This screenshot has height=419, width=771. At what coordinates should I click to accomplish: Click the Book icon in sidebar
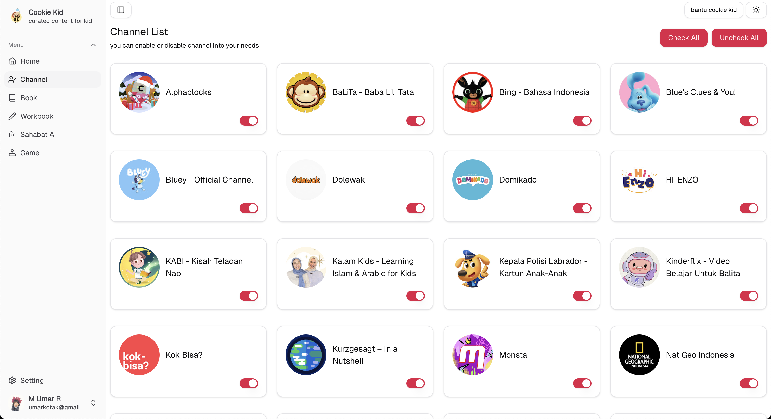coord(12,98)
